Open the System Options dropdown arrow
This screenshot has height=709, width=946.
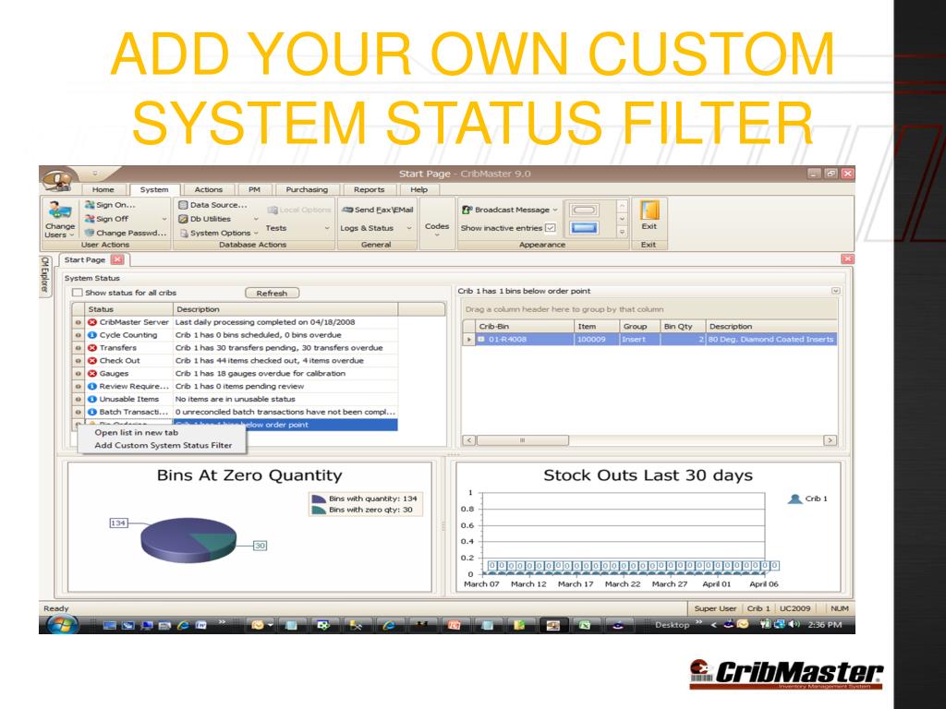point(256,233)
